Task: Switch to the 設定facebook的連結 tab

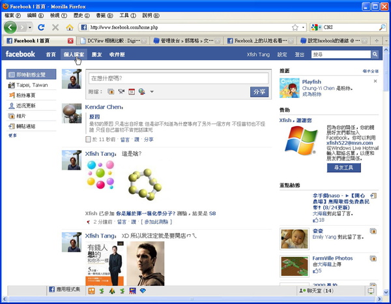Action: (333, 40)
